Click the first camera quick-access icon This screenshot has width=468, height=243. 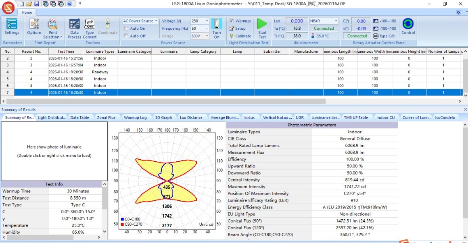pyautogui.click(x=45, y=4)
